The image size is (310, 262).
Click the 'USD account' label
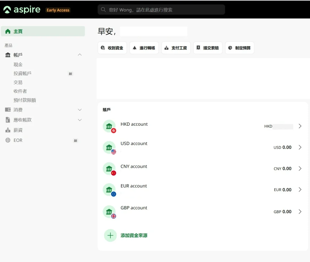coord(134,143)
